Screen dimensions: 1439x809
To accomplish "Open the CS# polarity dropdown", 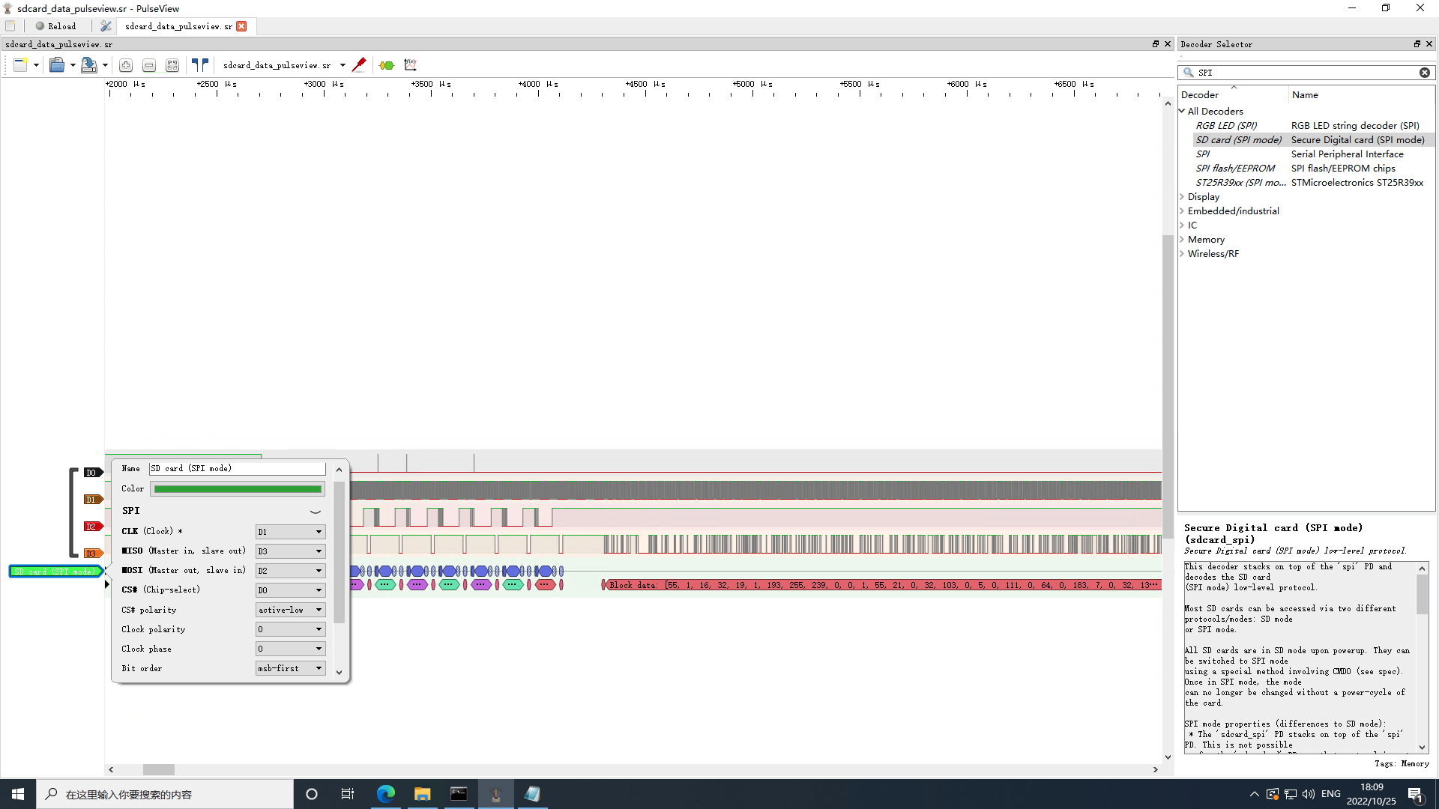I will point(290,610).
